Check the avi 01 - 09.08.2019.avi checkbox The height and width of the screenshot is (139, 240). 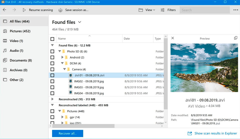[52, 75]
